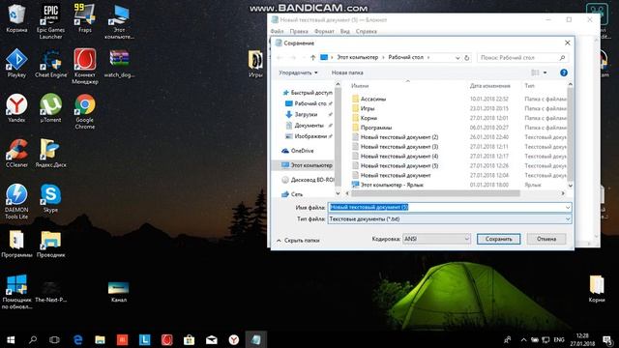Expand address bar history dropdown
Image resolution: width=619 pixels, height=348 pixels.
pos(457,58)
